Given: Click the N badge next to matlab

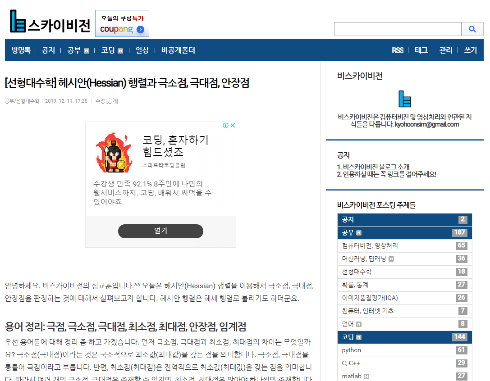Looking at the screenshot, I should click(366, 376).
